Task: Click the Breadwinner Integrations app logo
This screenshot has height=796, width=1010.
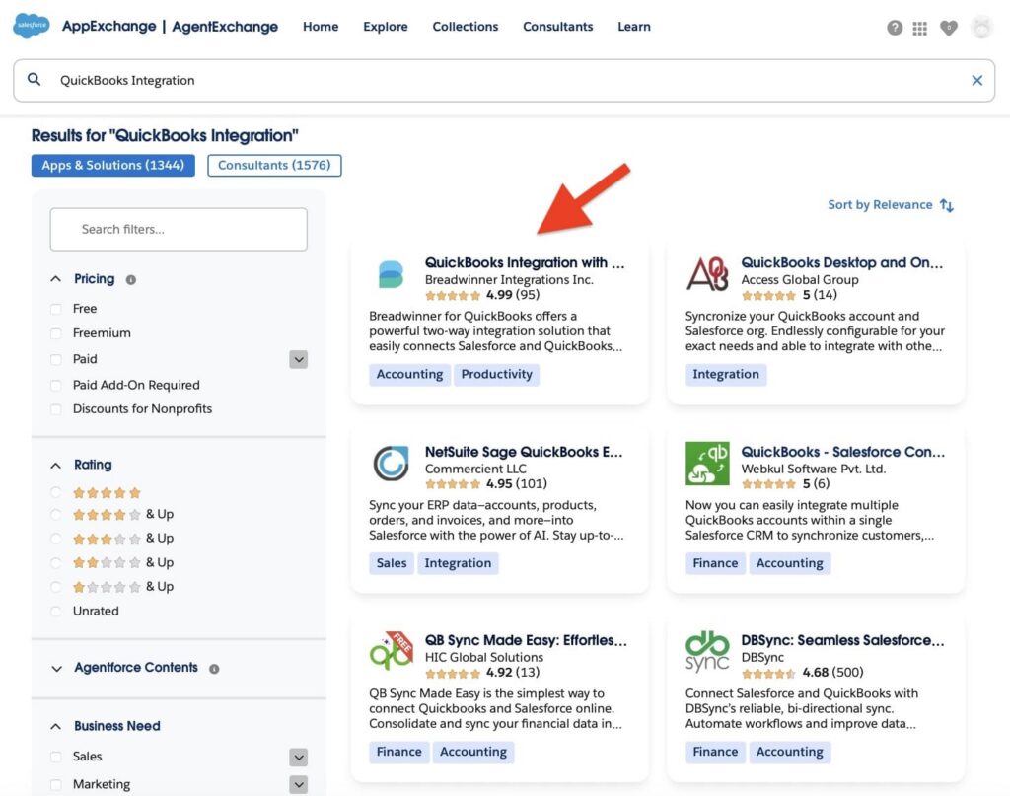Action: pos(392,273)
